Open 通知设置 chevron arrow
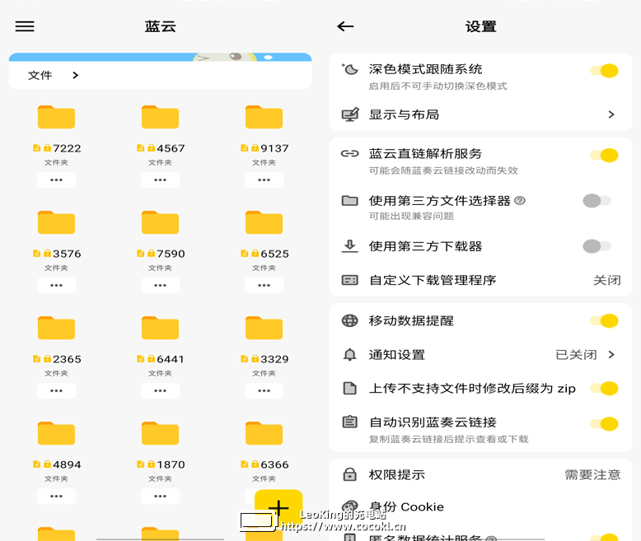This screenshot has height=541, width=641. (611, 355)
